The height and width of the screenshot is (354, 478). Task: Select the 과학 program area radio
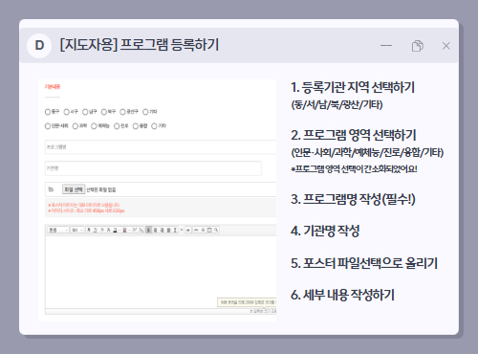click(76, 126)
